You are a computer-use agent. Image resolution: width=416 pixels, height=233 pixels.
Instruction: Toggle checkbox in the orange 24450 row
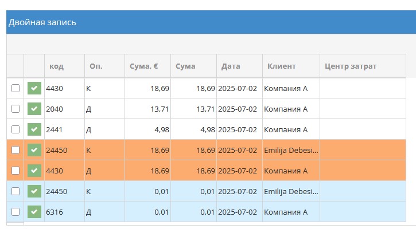15,150
